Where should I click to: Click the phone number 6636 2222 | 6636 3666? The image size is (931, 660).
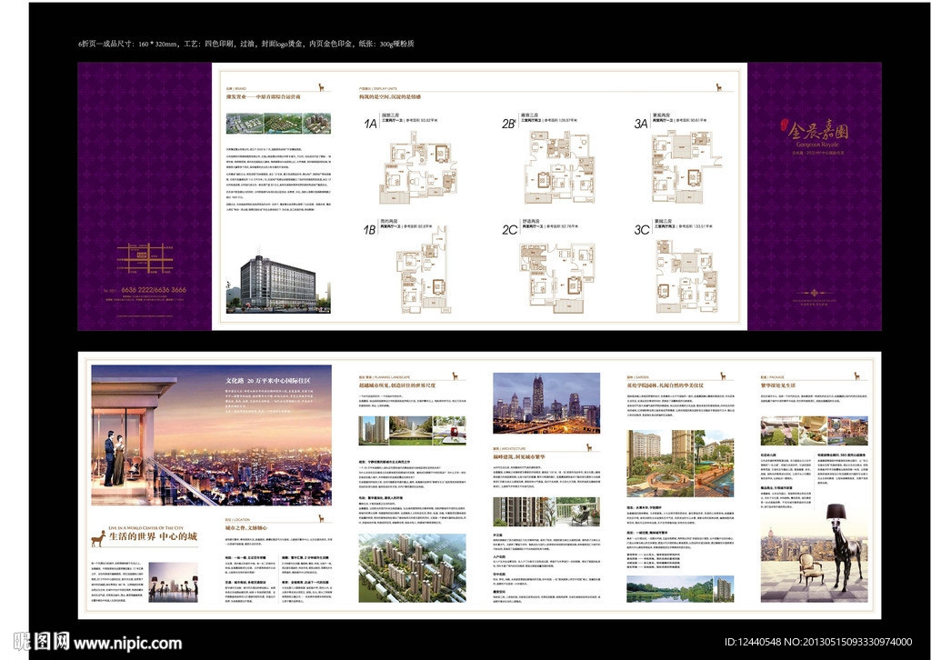point(153,290)
